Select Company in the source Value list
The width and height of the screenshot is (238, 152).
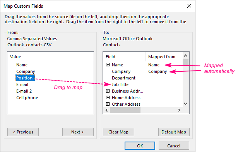tap(26, 71)
